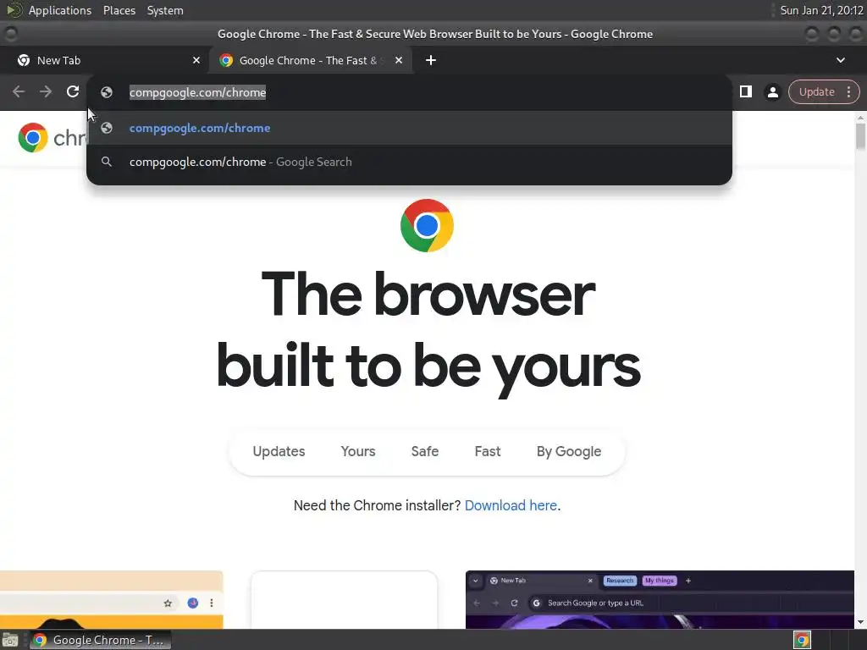867x650 pixels.
Task: Click the dark browser preview thumbnail
Action: (660, 600)
